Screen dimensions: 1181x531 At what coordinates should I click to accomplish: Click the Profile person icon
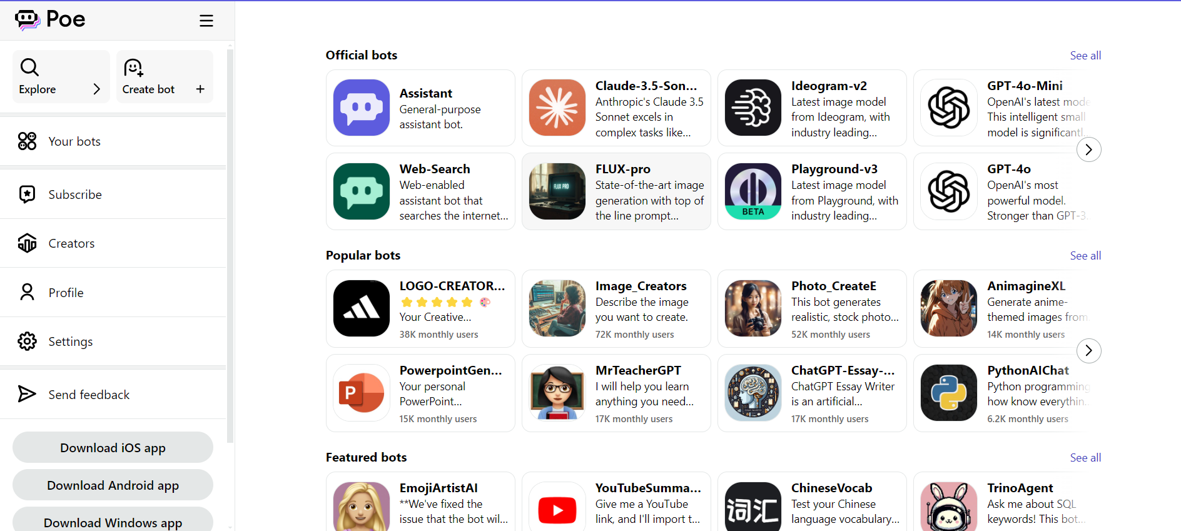click(27, 292)
